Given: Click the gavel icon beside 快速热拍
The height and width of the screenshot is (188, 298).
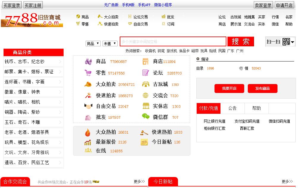Looking at the screenshot, I should [144, 132].
